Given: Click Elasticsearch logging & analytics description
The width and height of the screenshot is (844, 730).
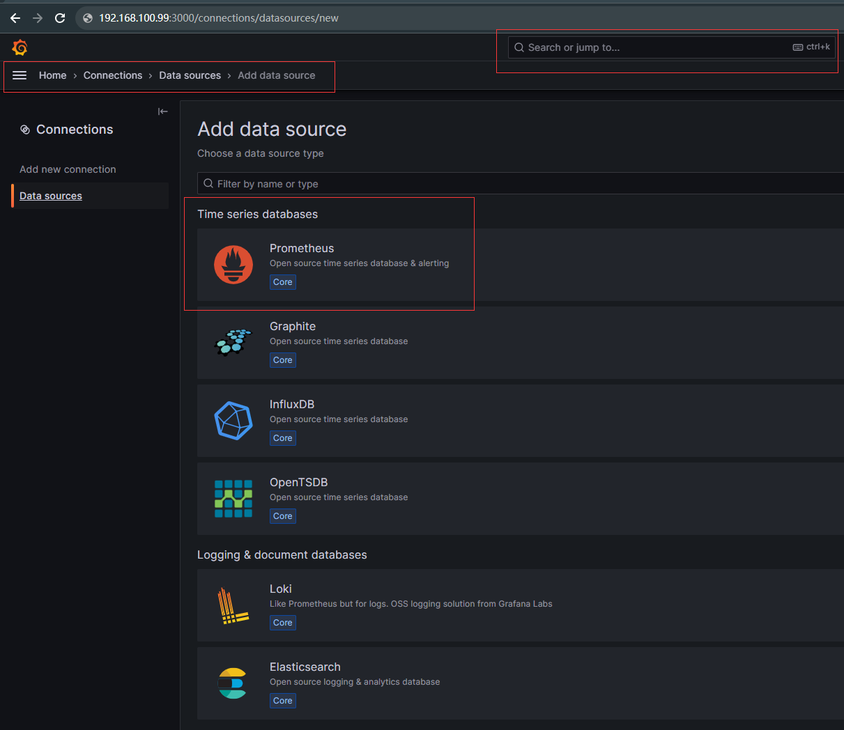Looking at the screenshot, I should pos(355,682).
